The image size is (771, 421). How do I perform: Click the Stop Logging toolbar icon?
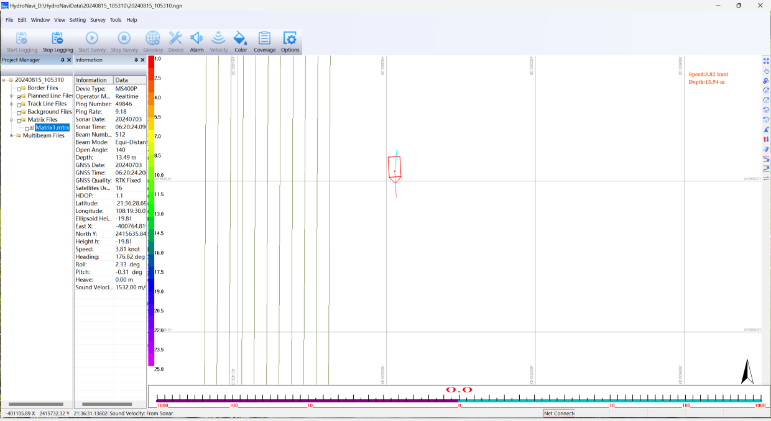pyautogui.click(x=57, y=38)
